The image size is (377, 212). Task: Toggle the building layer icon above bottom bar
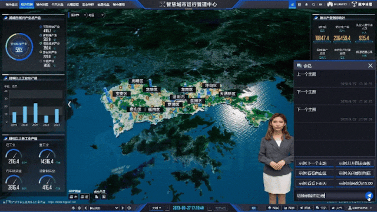(x=97, y=197)
